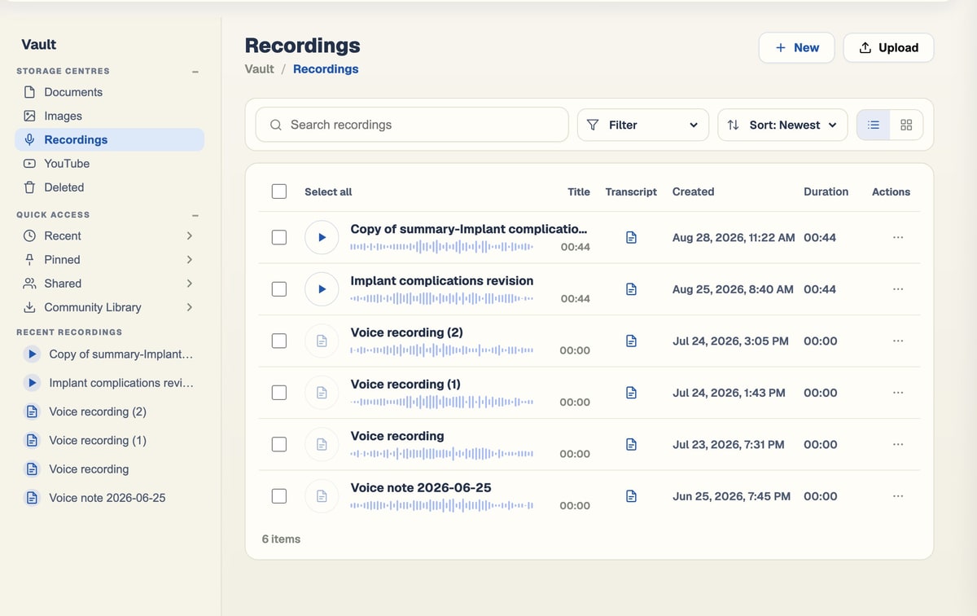Viewport: 977px width, 616px height.
Task: Check the Voice note 2026-06-25 row
Action: (x=279, y=496)
